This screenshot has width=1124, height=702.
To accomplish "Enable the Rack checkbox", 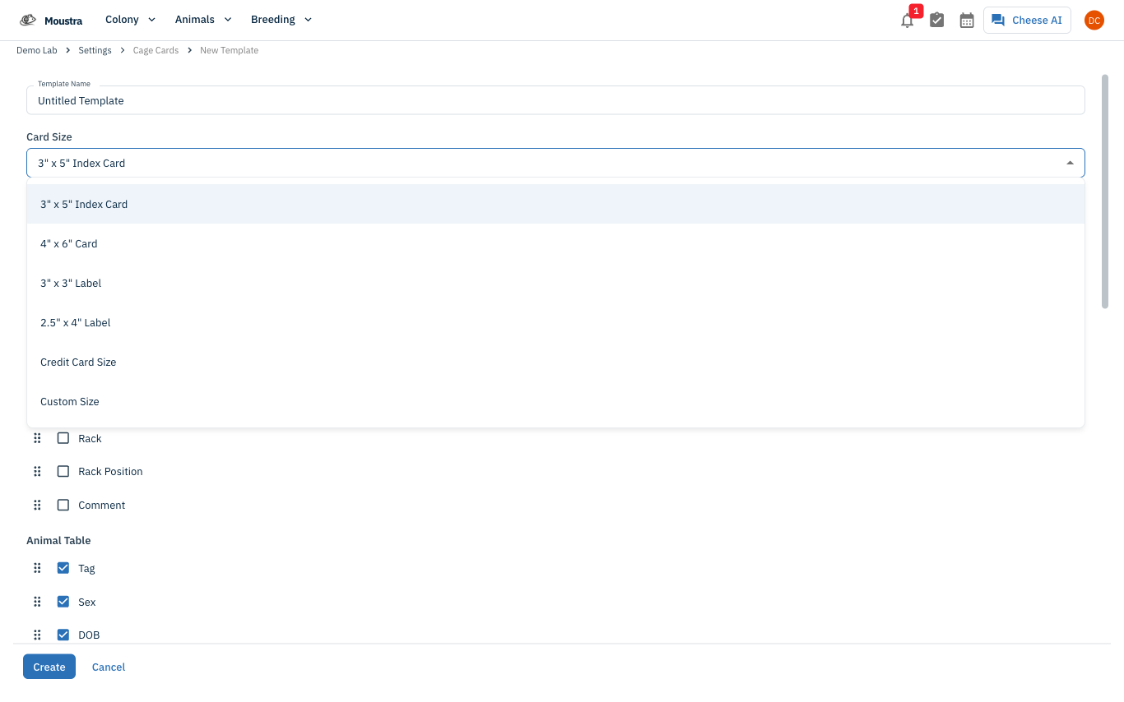I will tap(63, 438).
